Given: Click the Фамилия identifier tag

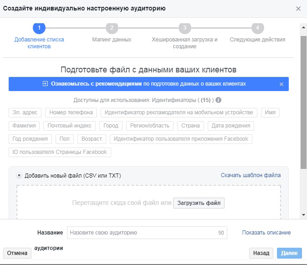Looking at the screenshot, I should tap(24, 126).
